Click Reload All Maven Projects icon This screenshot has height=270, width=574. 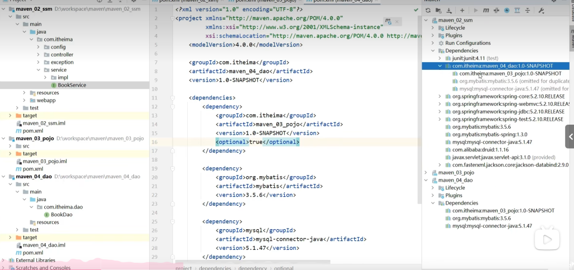click(428, 10)
